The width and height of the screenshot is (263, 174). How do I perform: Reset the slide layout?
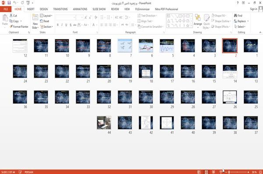pyautogui.click(x=45, y=21)
